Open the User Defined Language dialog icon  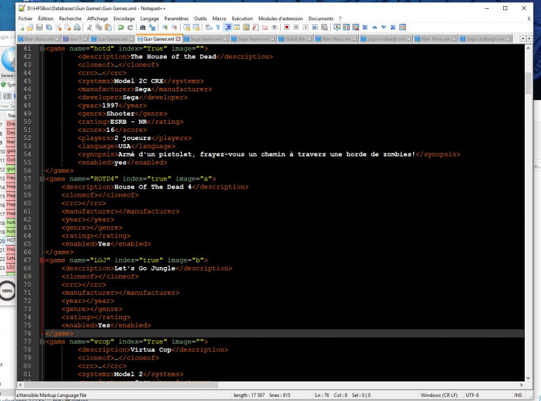[237, 27]
